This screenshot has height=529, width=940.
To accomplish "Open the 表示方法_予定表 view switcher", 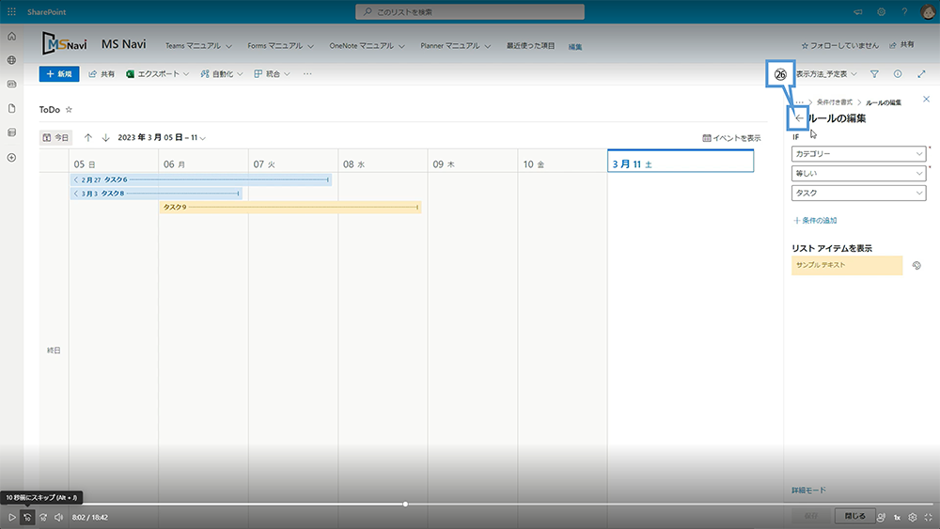I will click(826, 74).
